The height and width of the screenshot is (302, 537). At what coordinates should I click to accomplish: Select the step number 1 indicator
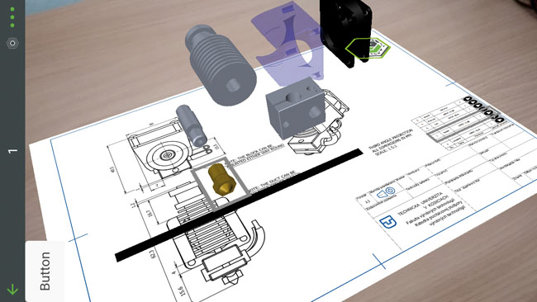click(12, 150)
